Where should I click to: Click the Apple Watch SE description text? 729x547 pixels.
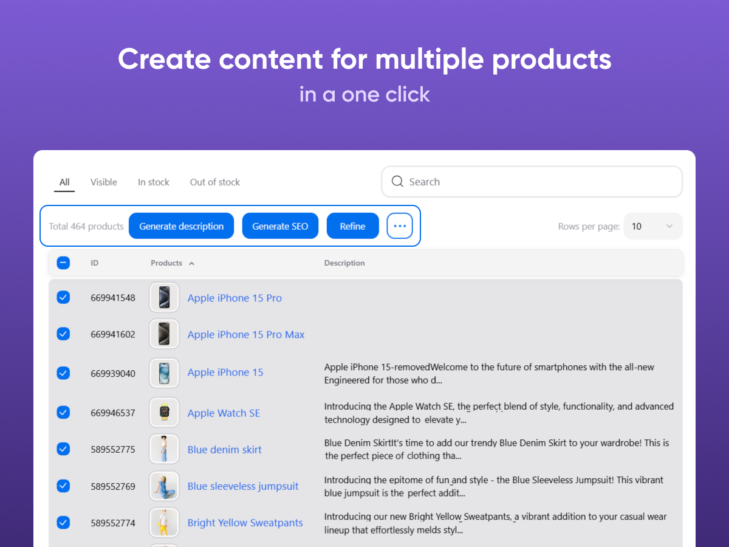(499, 413)
